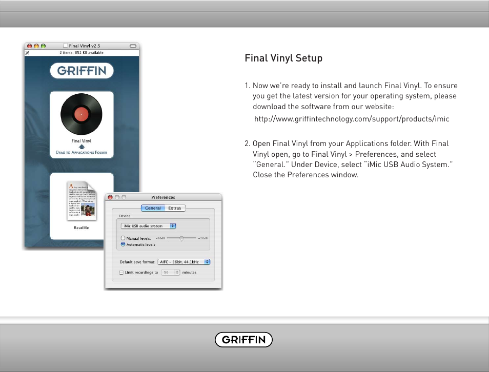The height and width of the screenshot is (372, 489).
Task: Click the Device group label
Action: pos(125,216)
